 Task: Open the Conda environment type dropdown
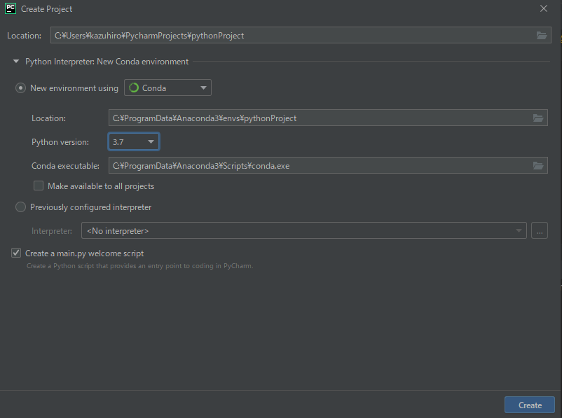(x=168, y=88)
